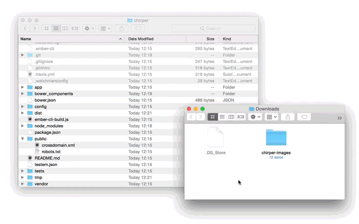Select Cover Flow view in Downloads window

[x=241, y=117]
